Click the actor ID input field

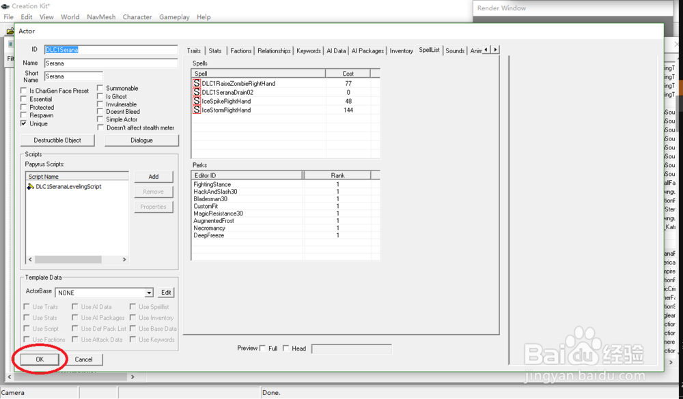click(111, 50)
